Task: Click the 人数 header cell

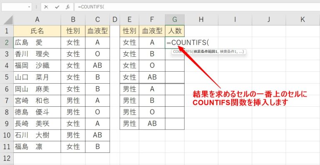Action: click(175, 31)
